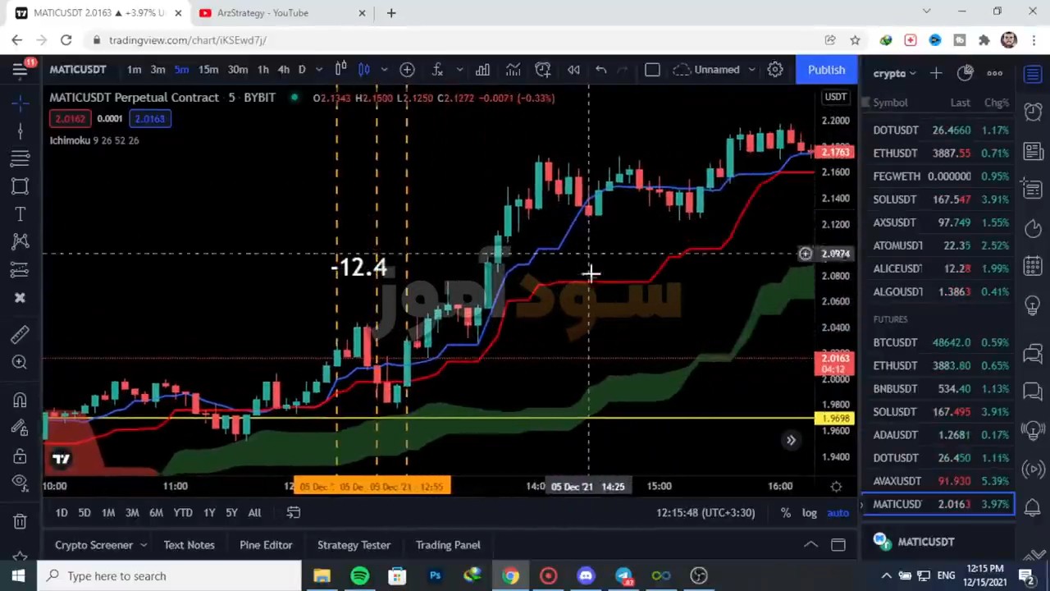Open the Text Notes tab
The image size is (1050, 591).
189,545
